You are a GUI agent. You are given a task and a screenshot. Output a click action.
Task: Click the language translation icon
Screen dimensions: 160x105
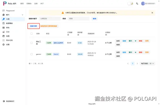point(137,3)
